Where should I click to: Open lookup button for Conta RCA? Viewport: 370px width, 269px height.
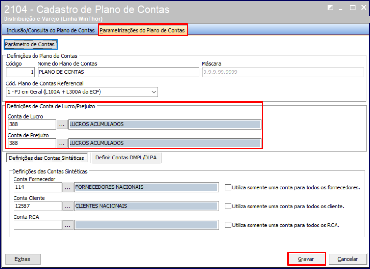click(68, 225)
